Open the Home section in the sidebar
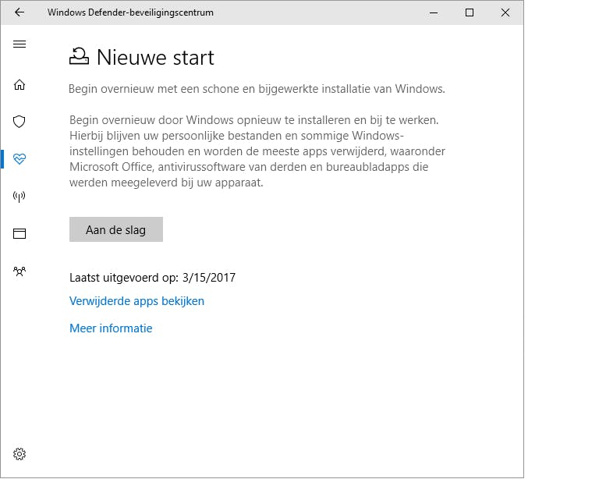The width and height of the screenshot is (599, 479). (x=19, y=84)
